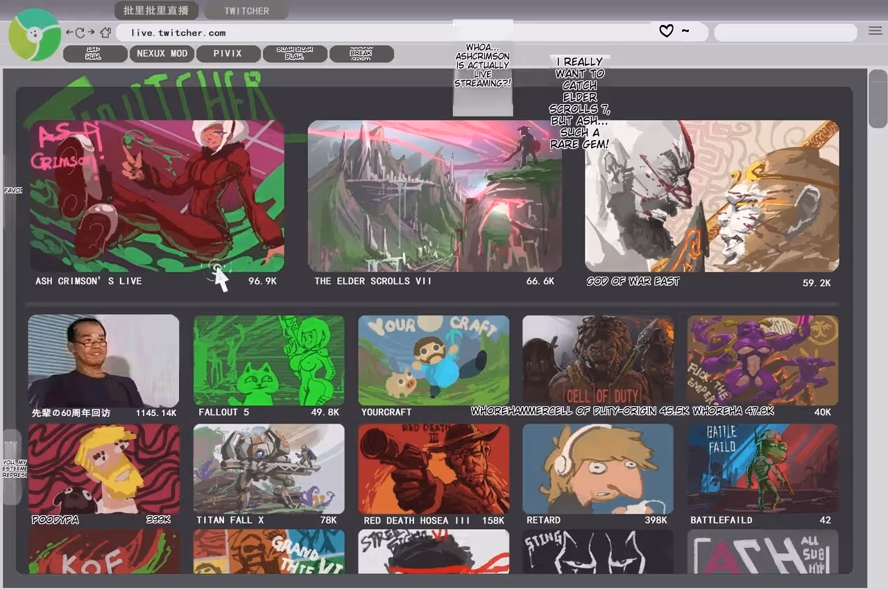This screenshot has width=888, height=590.
Task: Open the Titan Fall X thumbnail
Action: 268,469
